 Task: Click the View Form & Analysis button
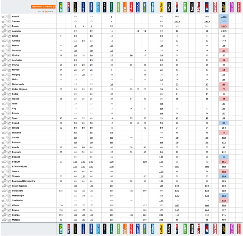pyautogui.click(x=43, y=7)
